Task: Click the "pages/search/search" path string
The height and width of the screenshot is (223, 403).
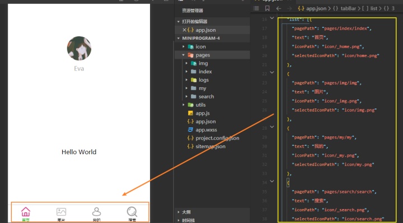Action: [348, 192]
